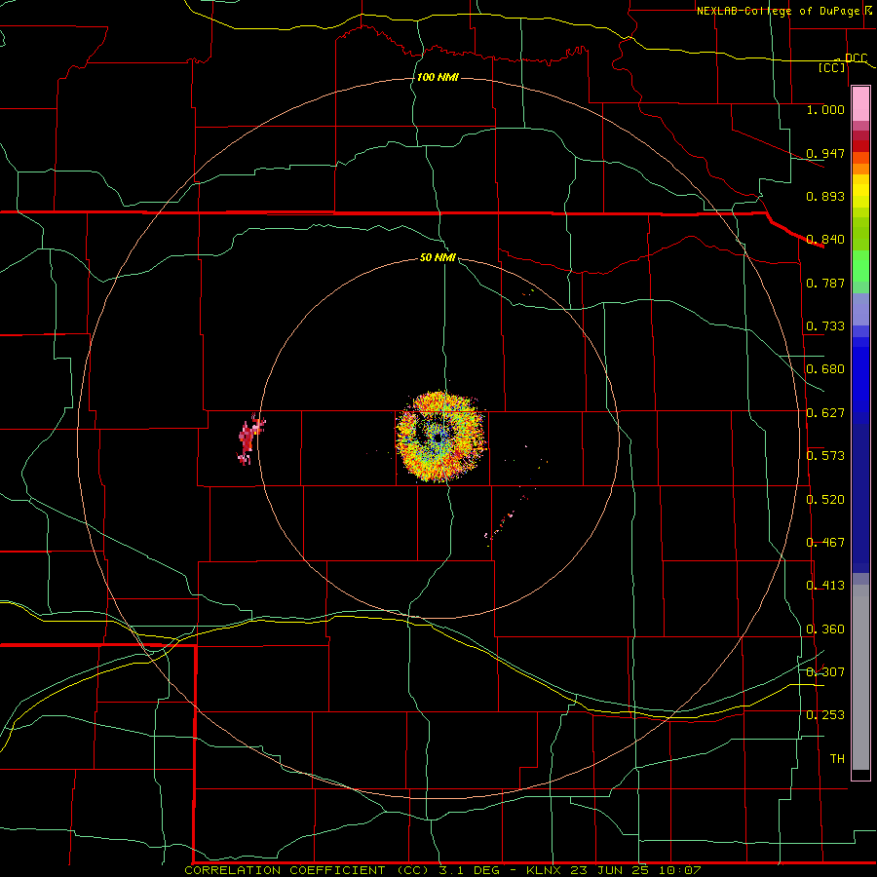Click the gray bottom segment of color bar

[860, 677]
